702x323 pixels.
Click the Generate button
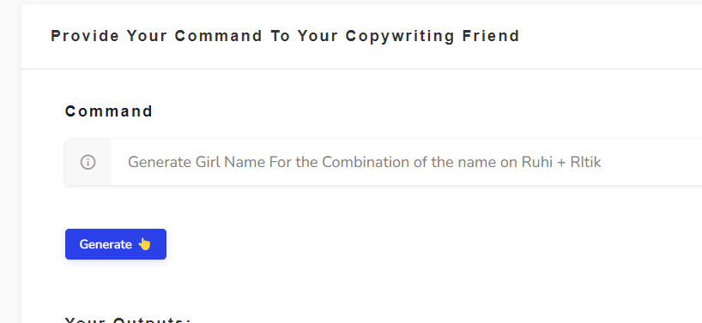click(116, 244)
